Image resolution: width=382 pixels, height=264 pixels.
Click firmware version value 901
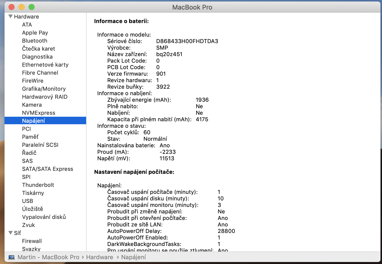(x=161, y=74)
